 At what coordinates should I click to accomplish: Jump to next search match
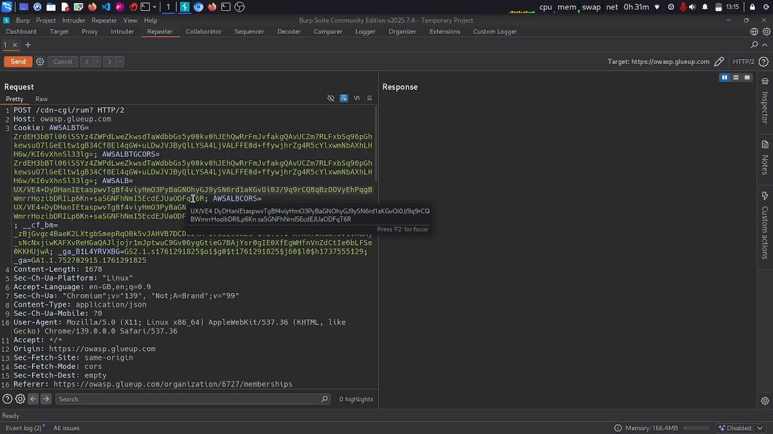coord(46,399)
